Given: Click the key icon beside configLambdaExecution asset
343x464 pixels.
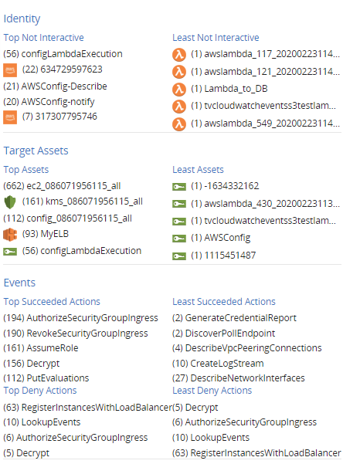Looking at the screenshot, I should [x=10, y=252].
